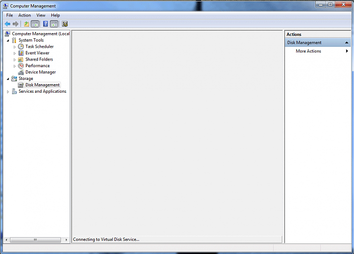Collapse the Storage node
Viewport: 354px width, 254px height.
click(x=8, y=79)
